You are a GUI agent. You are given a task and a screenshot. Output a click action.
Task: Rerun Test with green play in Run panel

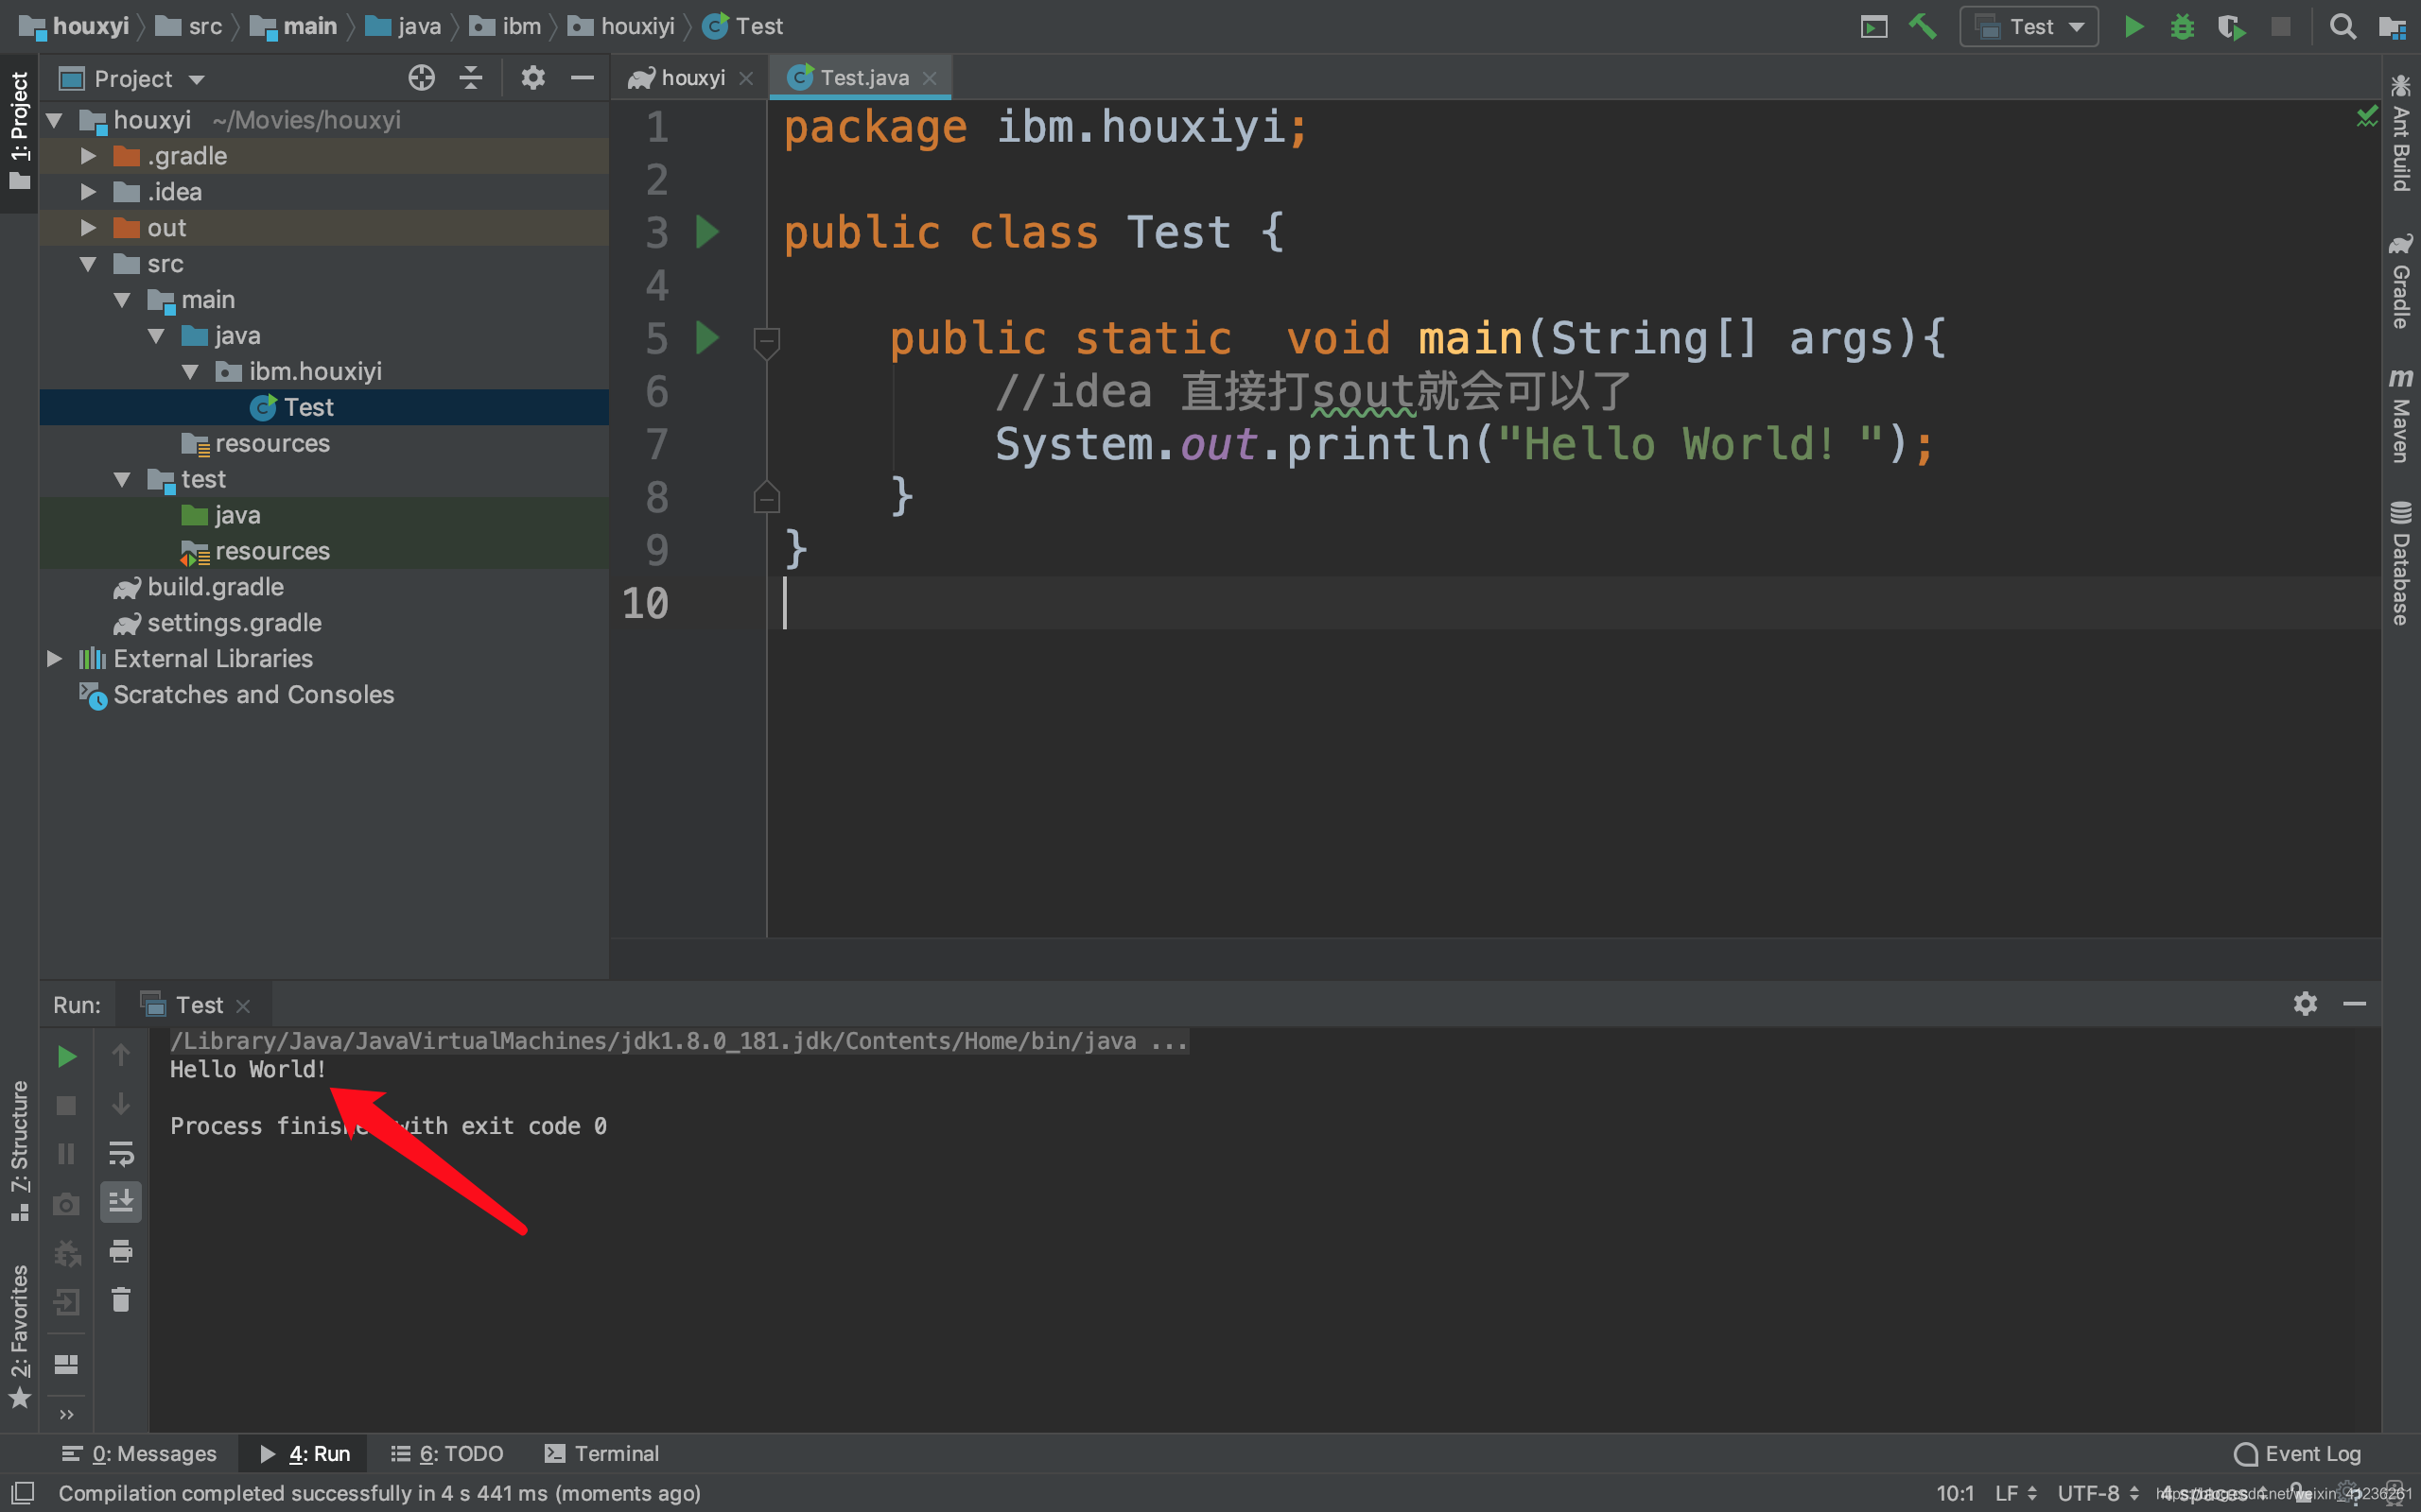[x=66, y=1056]
